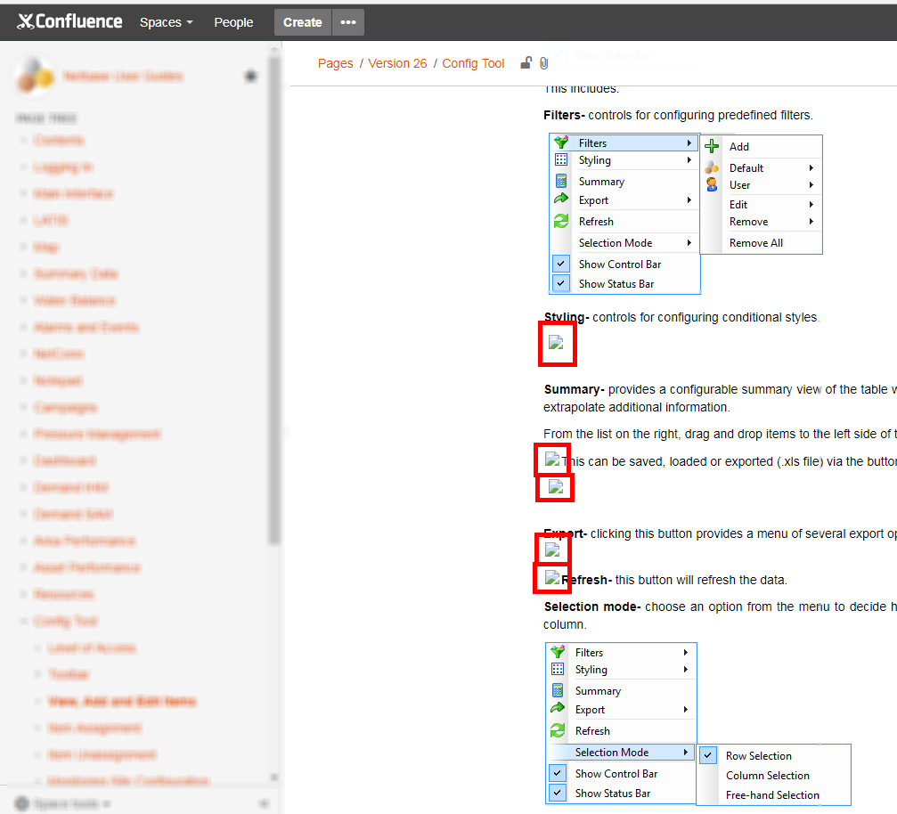
Task: Open page restrictions via the padlock icon
Action: coord(526,63)
